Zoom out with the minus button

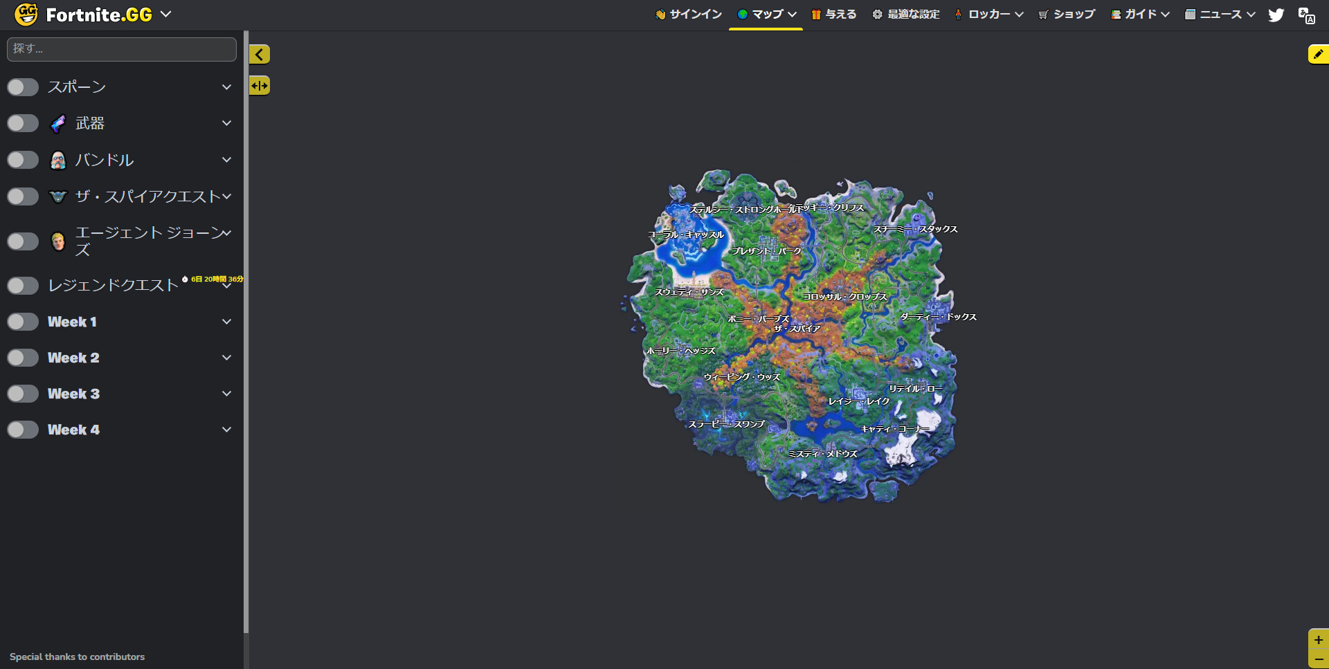tap(1319, 659)
